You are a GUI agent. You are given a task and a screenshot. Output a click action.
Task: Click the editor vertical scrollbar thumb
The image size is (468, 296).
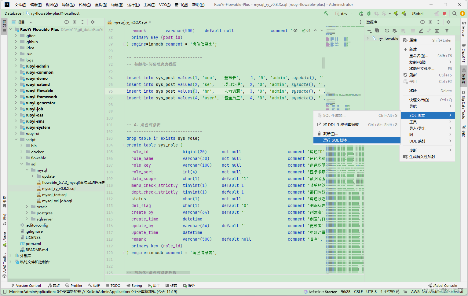coord(324,63)
